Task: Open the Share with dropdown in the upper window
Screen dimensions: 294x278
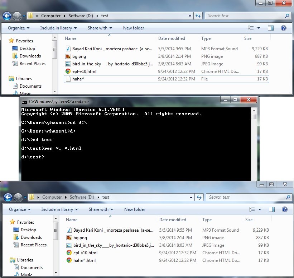Action: click(100, 28)
